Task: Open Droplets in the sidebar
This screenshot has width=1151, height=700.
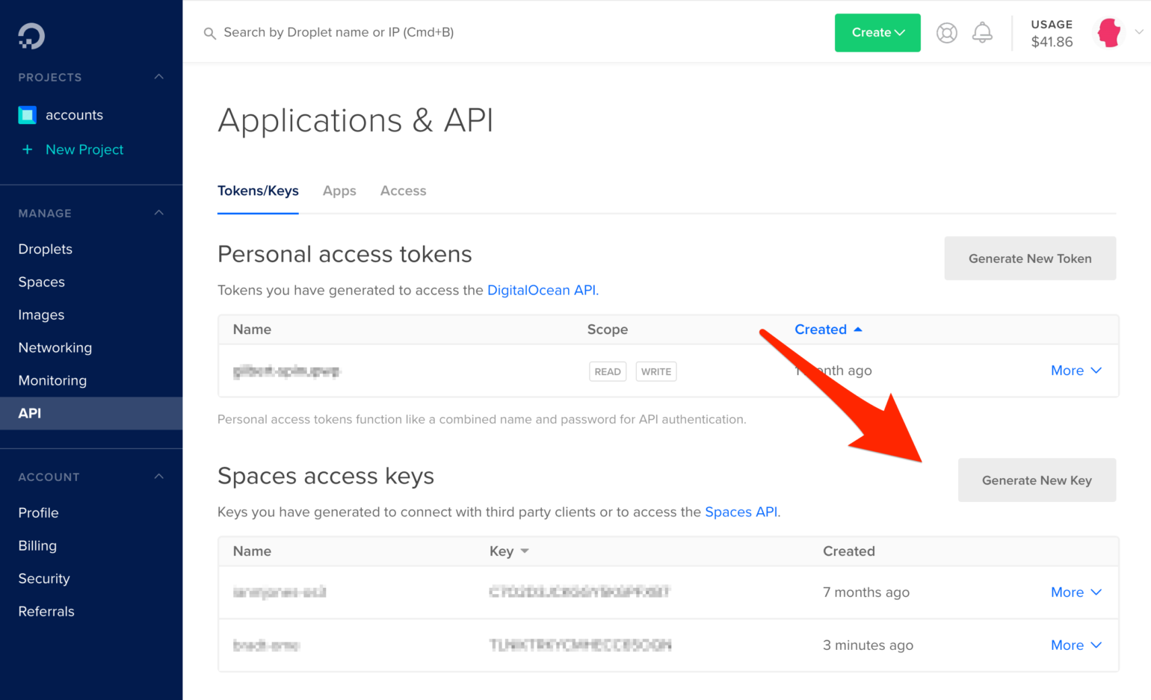Action: (46, 250)
